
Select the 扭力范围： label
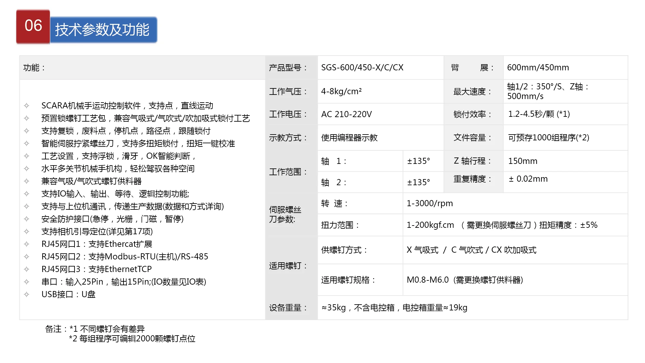point(340,225)
